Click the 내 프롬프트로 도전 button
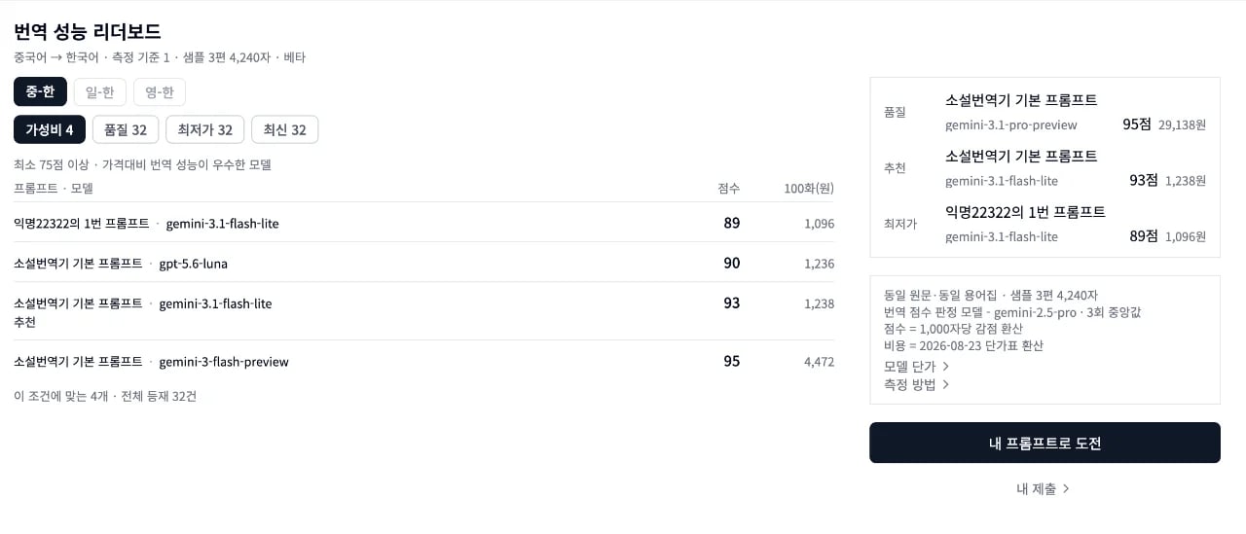Screen dimensions: 1246x534 pos(1044,443)
